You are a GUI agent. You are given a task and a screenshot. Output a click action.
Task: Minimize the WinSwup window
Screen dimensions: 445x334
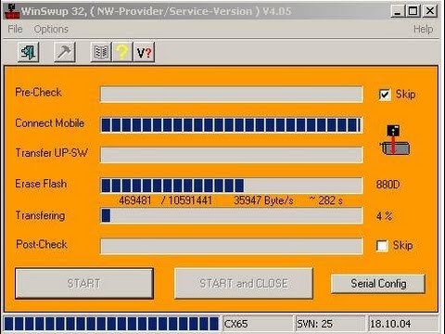tap(398, 11)
